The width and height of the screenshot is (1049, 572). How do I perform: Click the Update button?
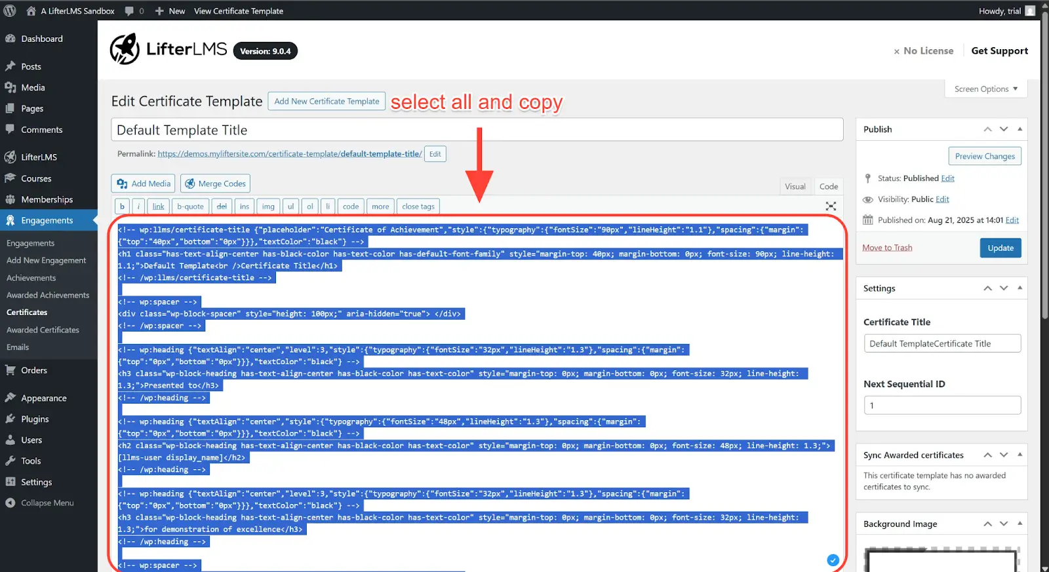coord(1000,248)
